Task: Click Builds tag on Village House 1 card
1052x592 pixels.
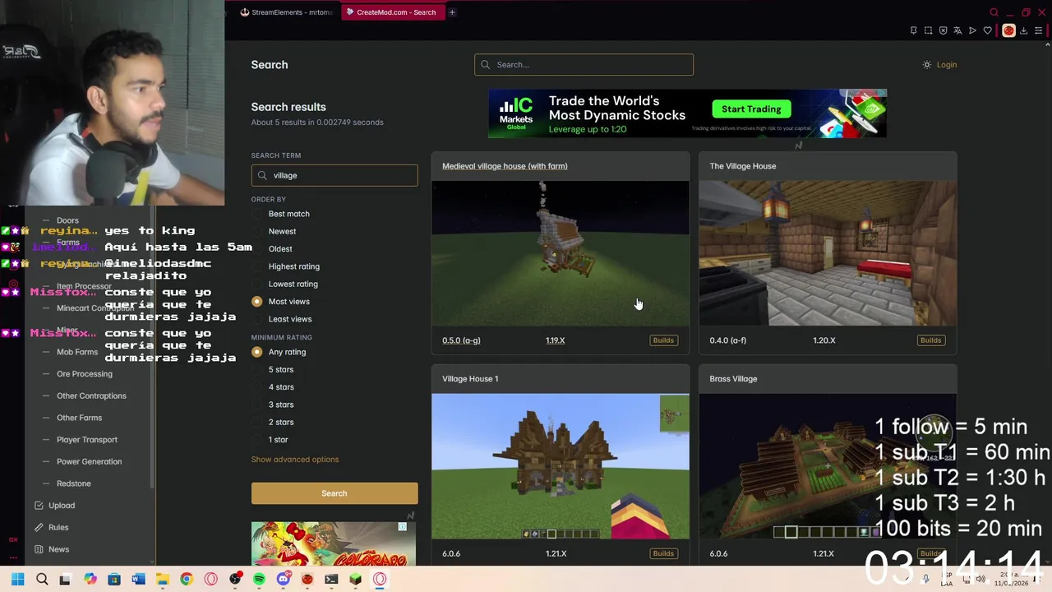Action: pos(663,553)
